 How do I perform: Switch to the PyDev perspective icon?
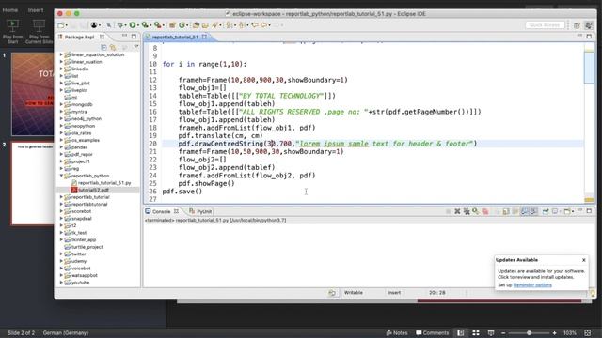pyautogui.click(x=588, y=25)
